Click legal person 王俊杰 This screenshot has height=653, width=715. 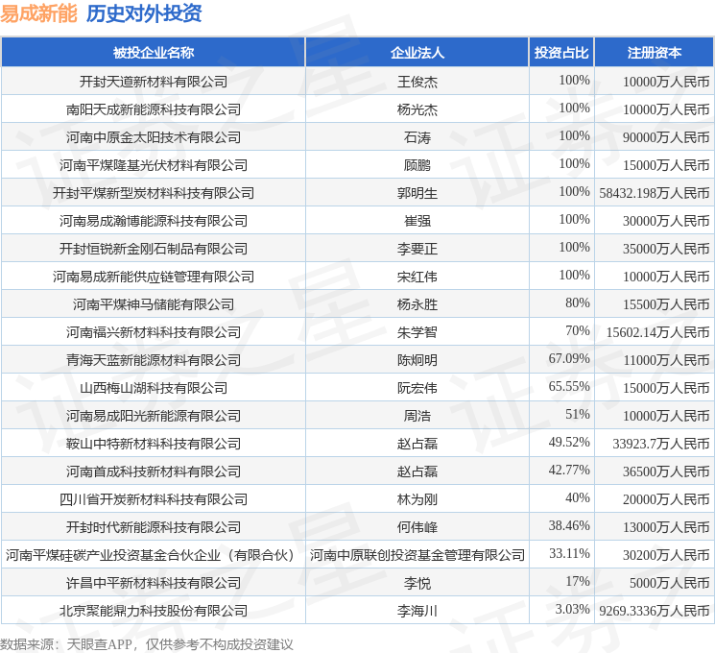(417, 82)
